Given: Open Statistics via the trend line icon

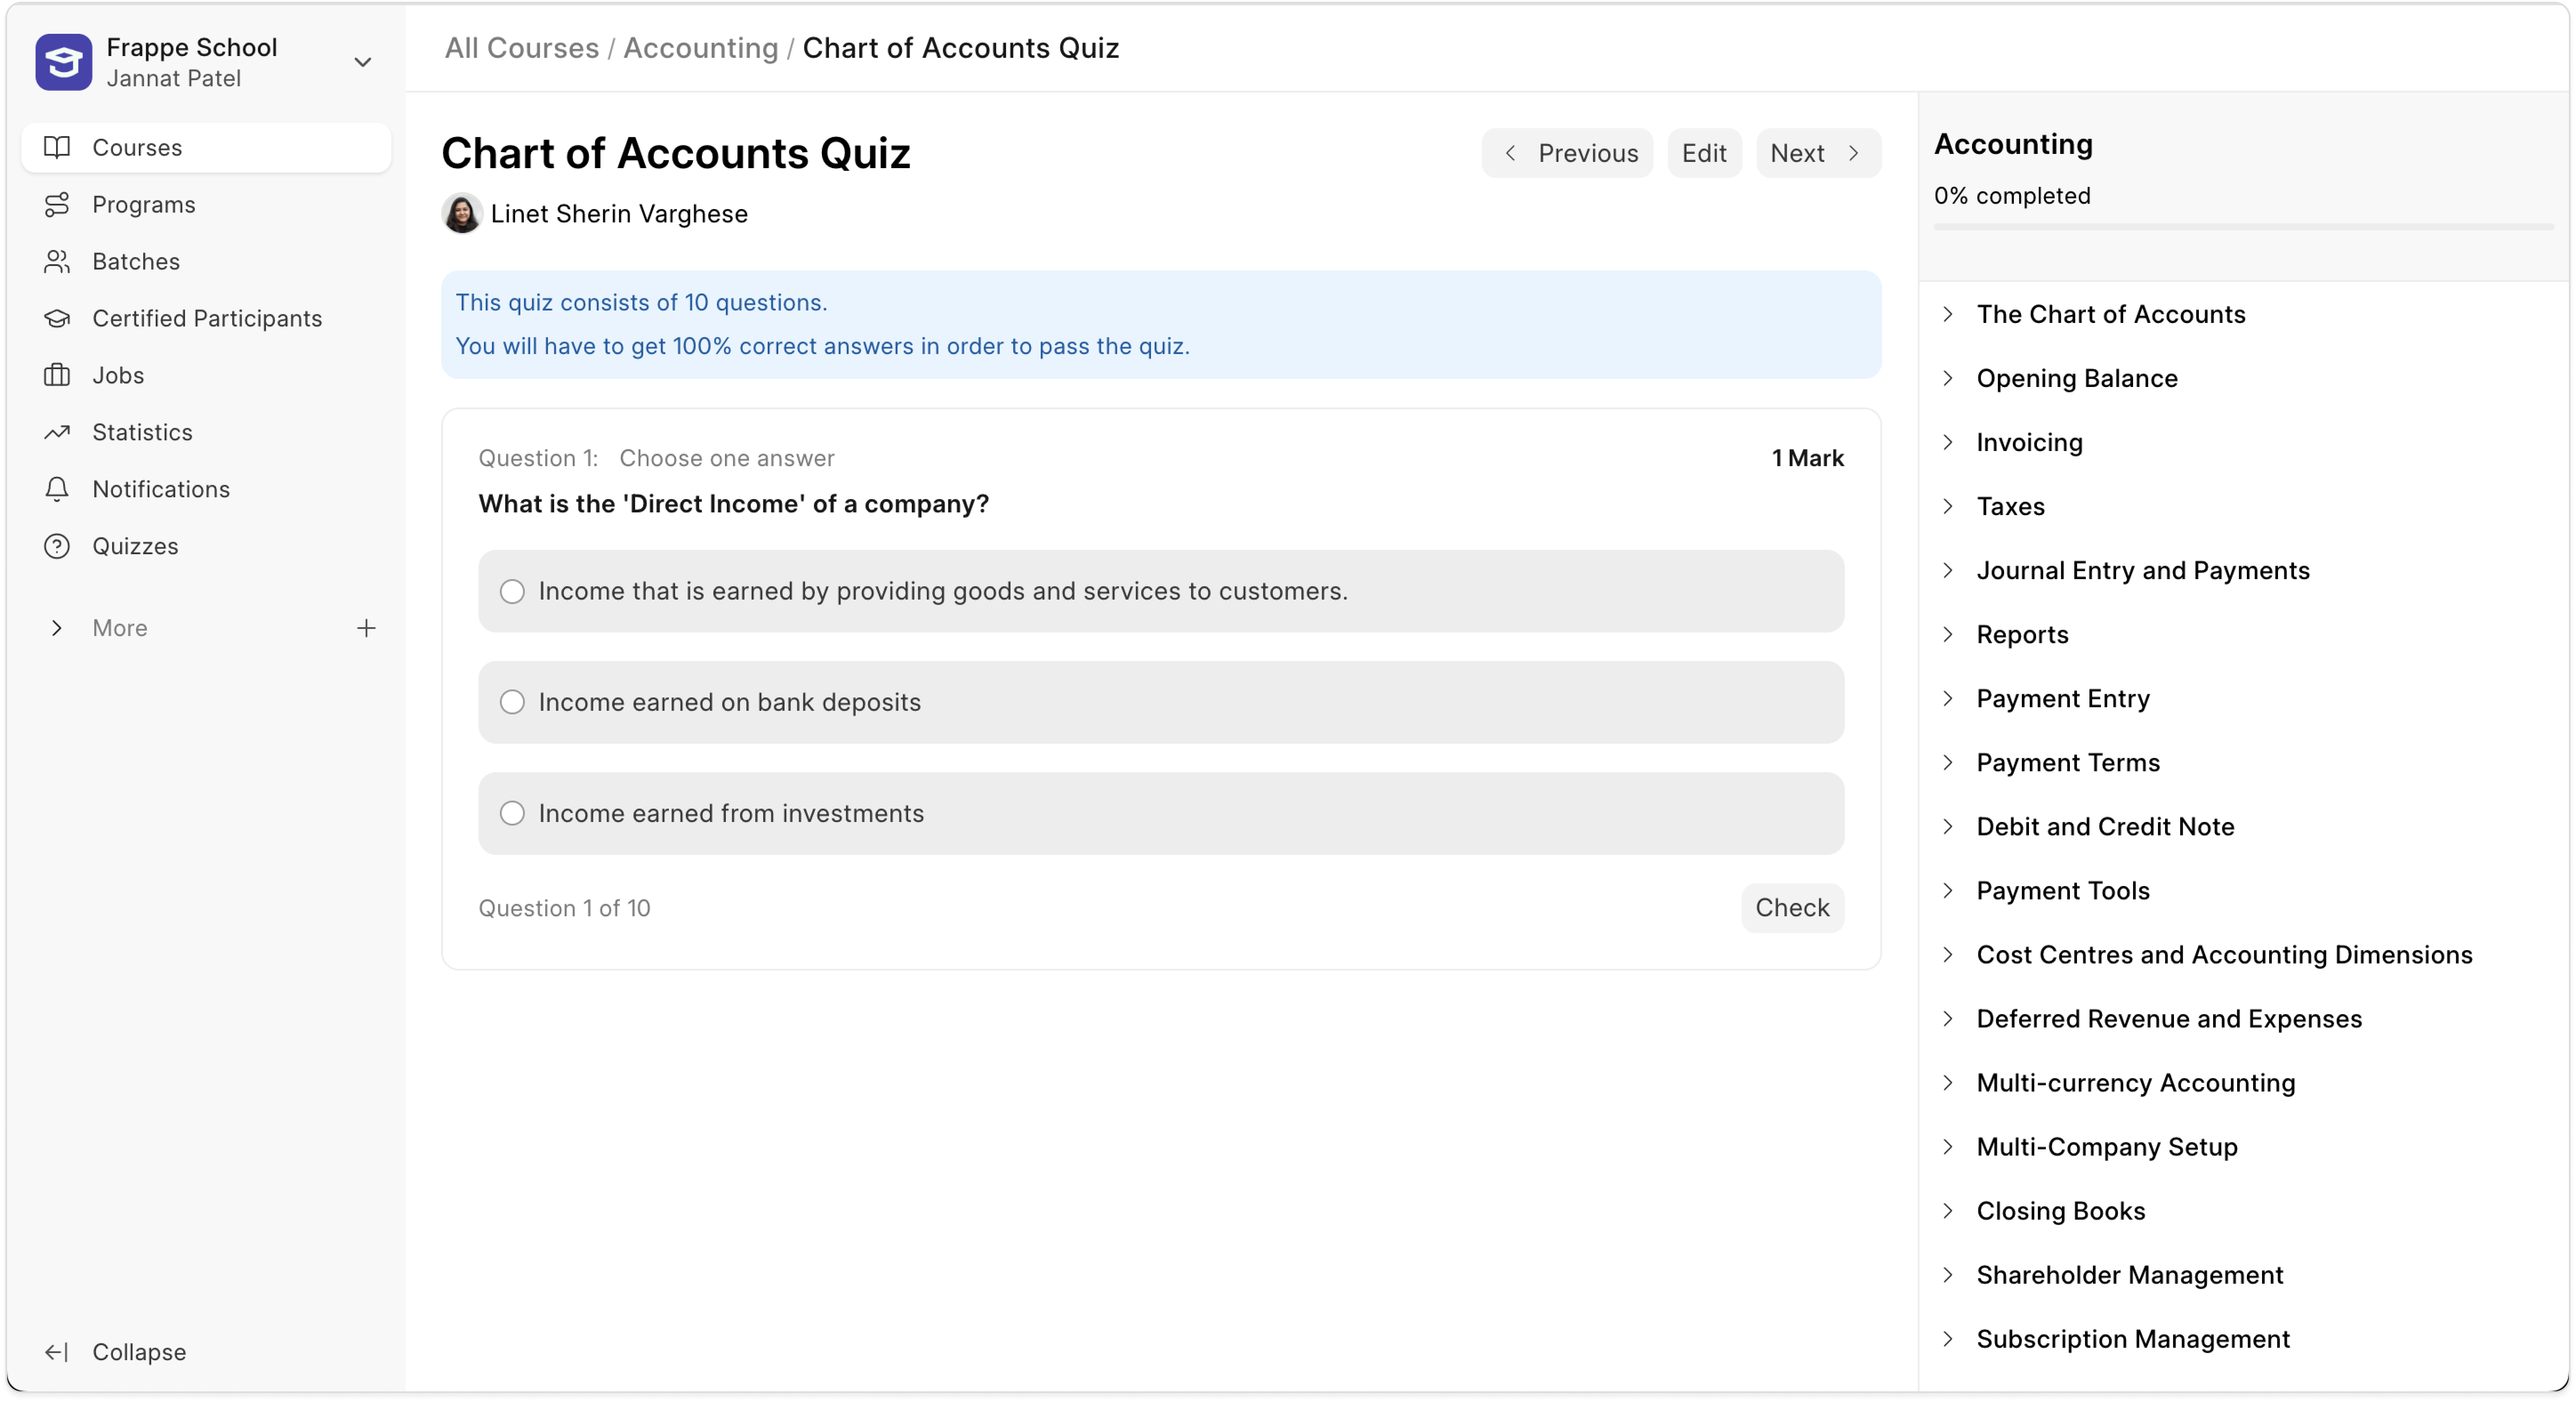Looking at the screenshot, I should [58, 431].
